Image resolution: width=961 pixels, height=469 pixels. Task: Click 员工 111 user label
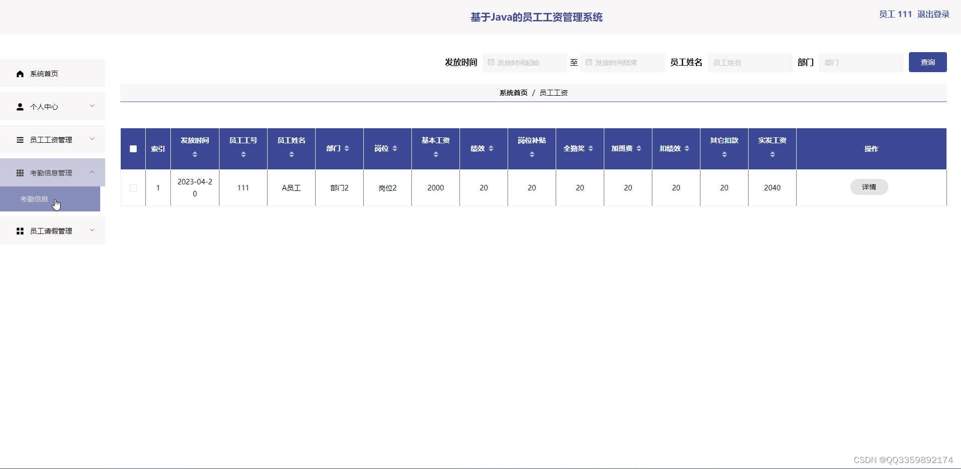[895, 14]
